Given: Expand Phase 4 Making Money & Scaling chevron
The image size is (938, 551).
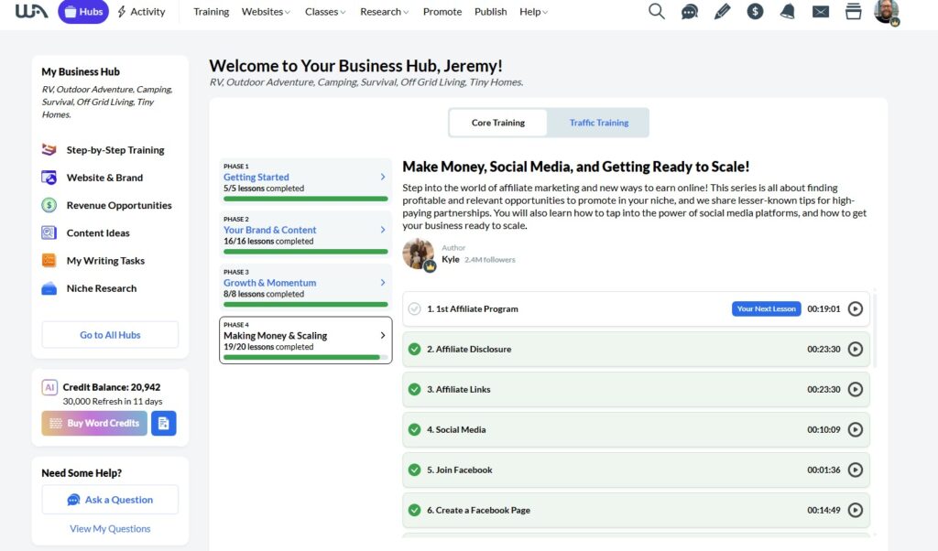Looking at the screenshot, I should 383,335.
